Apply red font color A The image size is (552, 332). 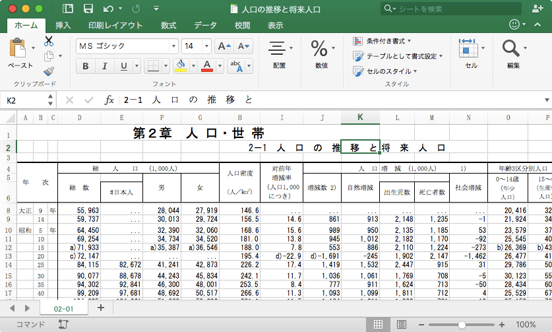pyautogui.click(x=207, y=66)
